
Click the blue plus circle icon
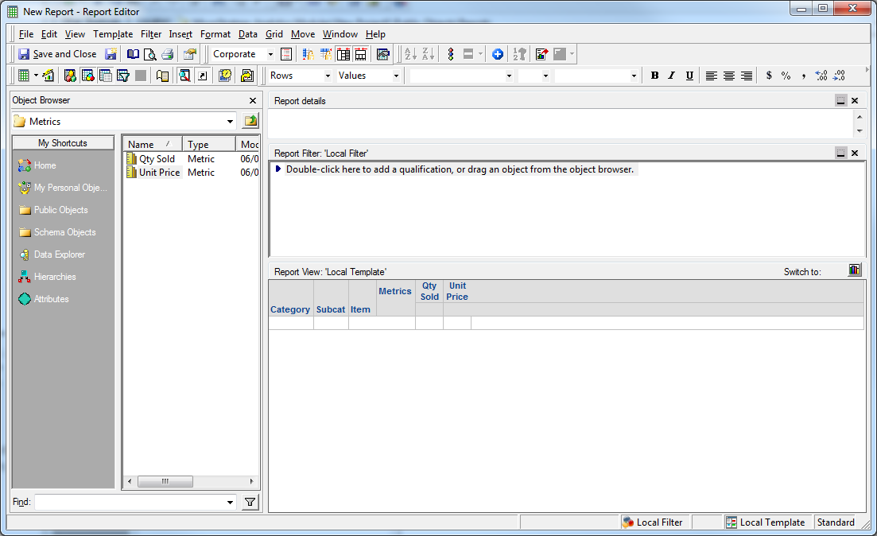tap(498, 54)
